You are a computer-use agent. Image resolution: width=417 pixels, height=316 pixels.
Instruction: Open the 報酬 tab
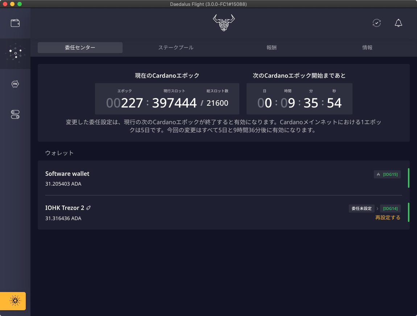coord(272,48)
